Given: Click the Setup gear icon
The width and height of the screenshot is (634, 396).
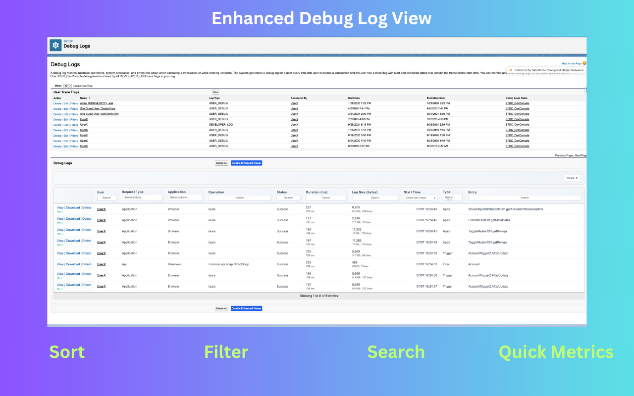Looking at the screenshot, I should (x=55, y=45).
